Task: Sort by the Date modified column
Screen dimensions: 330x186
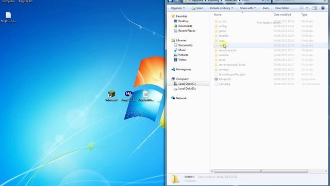Action: click(x=282, y=14)
